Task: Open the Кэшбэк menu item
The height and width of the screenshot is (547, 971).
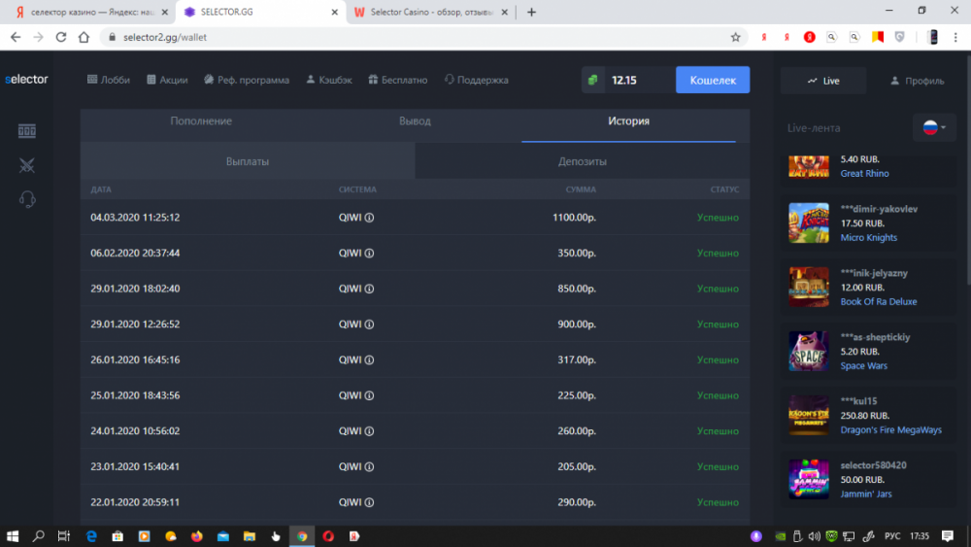Action: pos(328,80)
